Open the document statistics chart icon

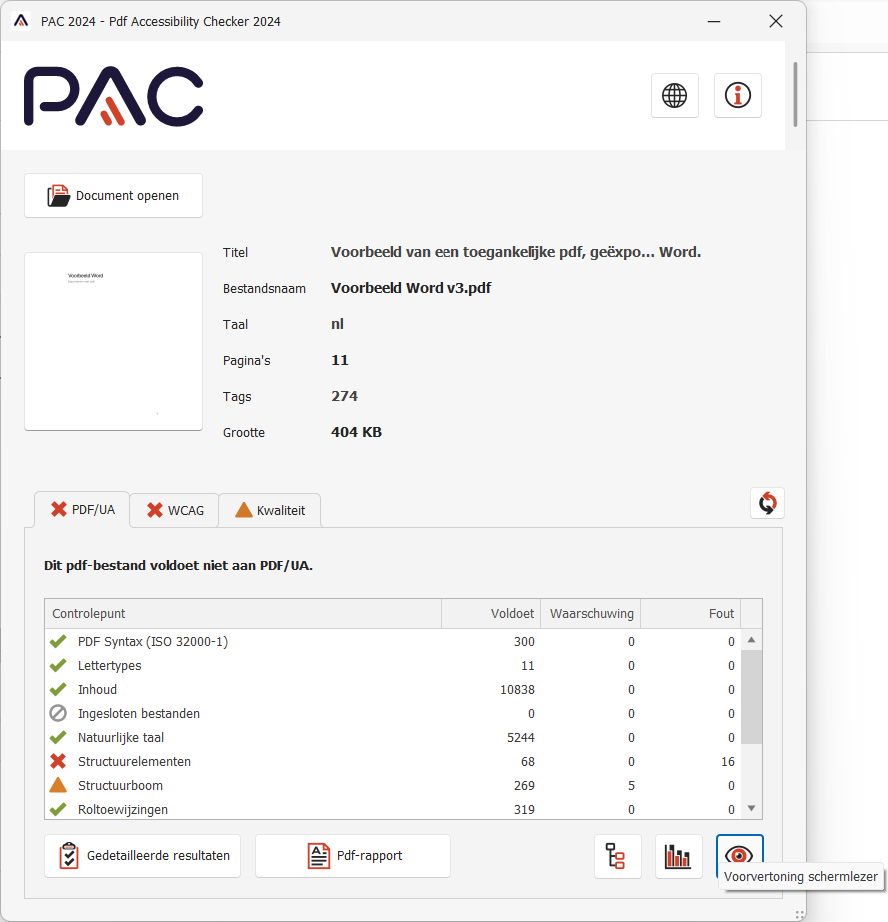point(678,856)
